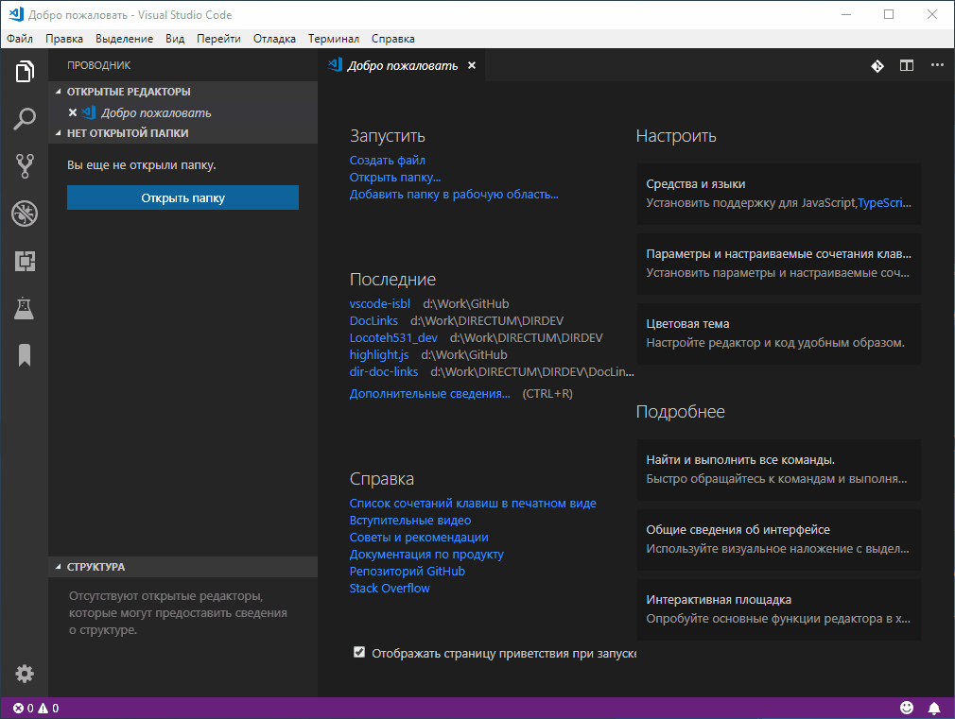Collapse the НЕТ ОТКРЫТОЙ ПАПКИ section
This screenshot has height=719, width=955.
coord(182,132)
